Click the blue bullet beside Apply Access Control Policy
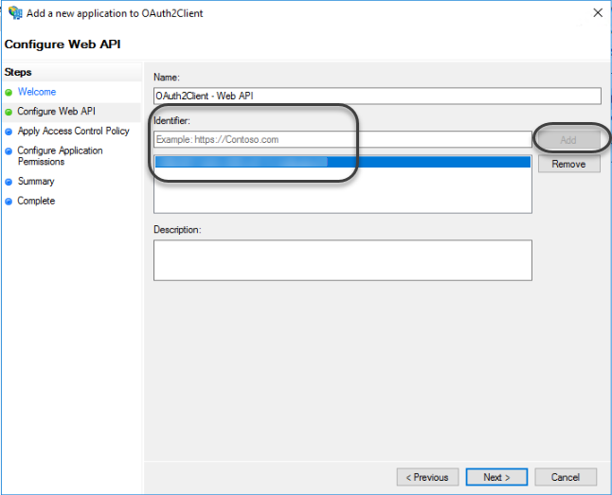612x495 pixels. pos(9,132)
